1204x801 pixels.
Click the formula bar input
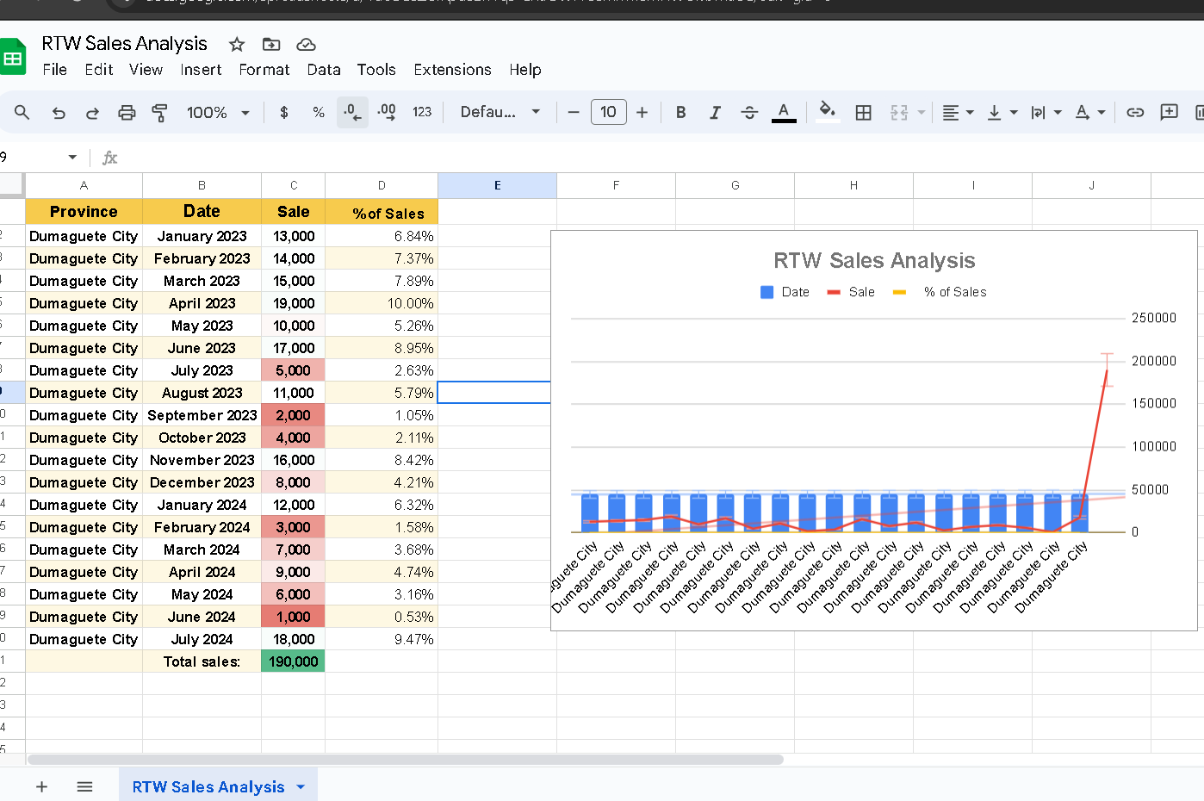coord(661,157)
